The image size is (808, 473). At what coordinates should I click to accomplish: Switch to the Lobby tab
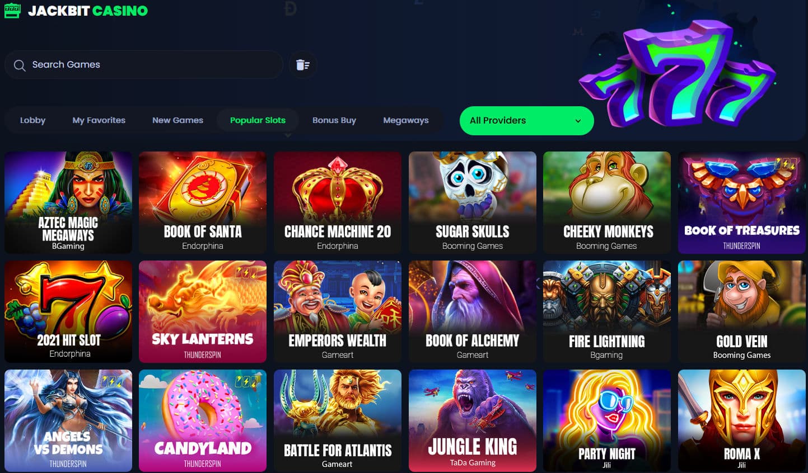pyautogui.click(x=32, y=120)
